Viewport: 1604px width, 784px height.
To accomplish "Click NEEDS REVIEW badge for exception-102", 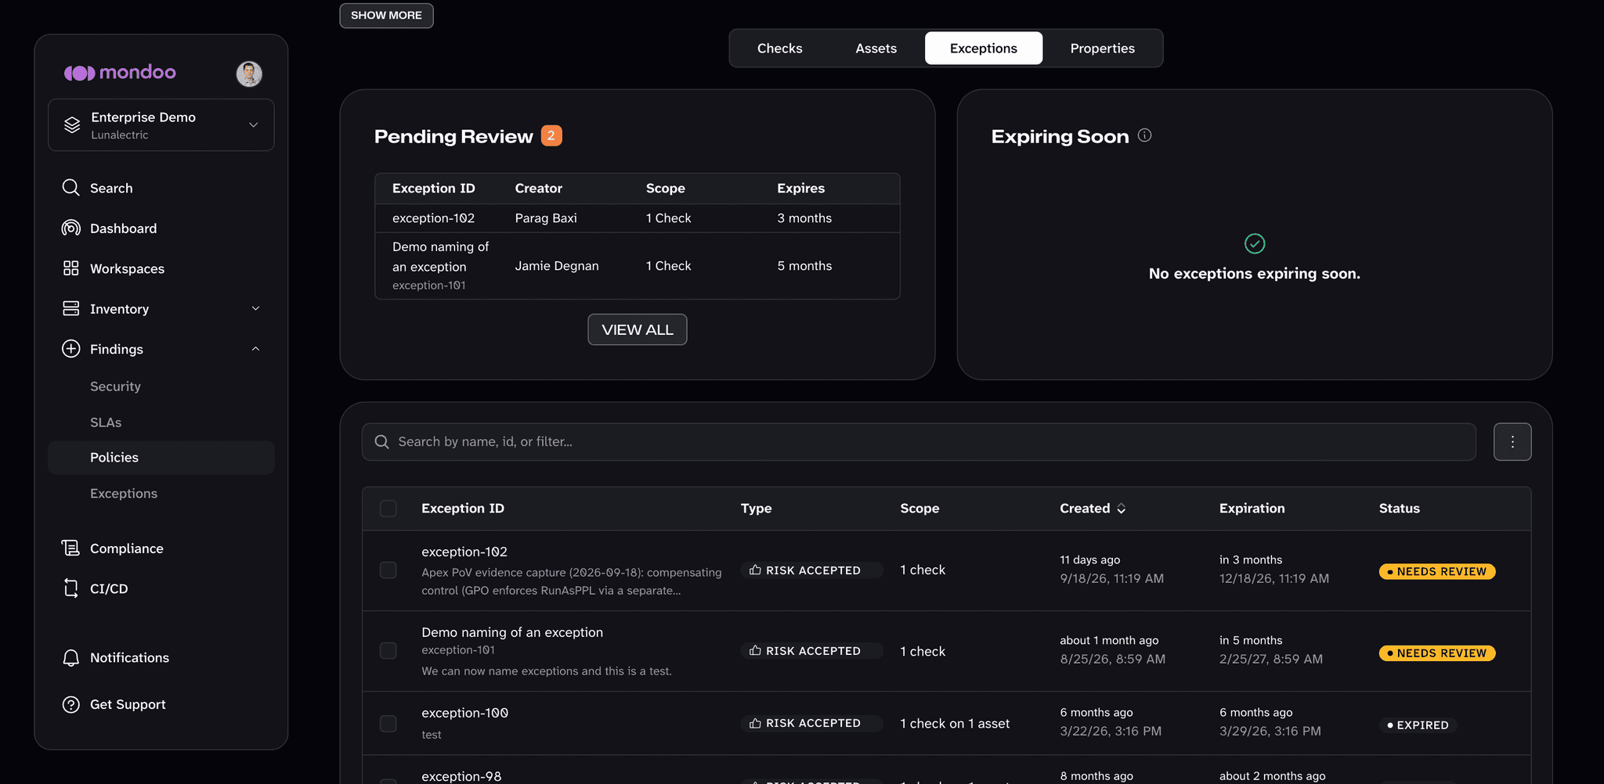I will click(1437, 572).
